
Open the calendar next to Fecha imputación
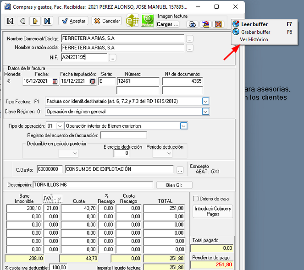pyautogui.click(x=93, y=81)
